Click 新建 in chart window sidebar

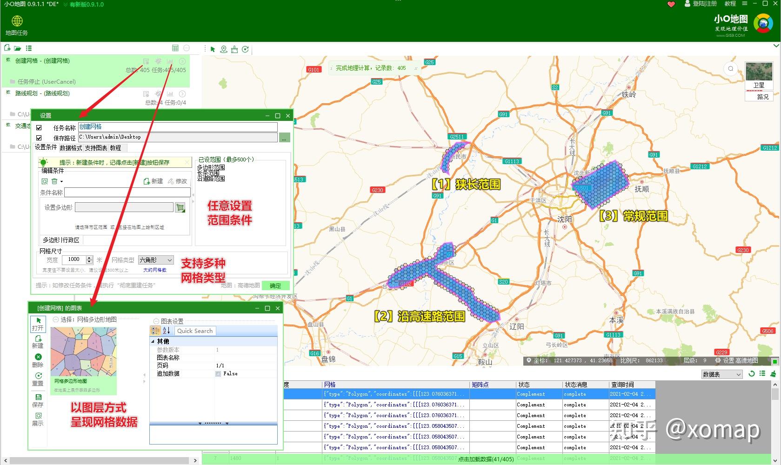point(38,342)
